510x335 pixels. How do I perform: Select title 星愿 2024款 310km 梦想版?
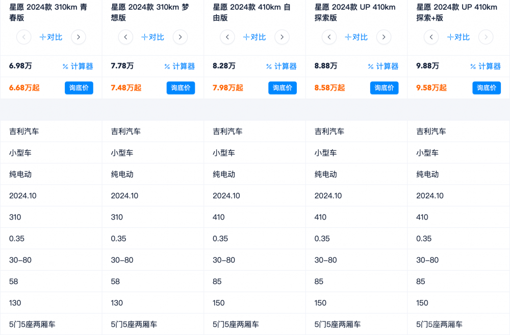point(150,12)
